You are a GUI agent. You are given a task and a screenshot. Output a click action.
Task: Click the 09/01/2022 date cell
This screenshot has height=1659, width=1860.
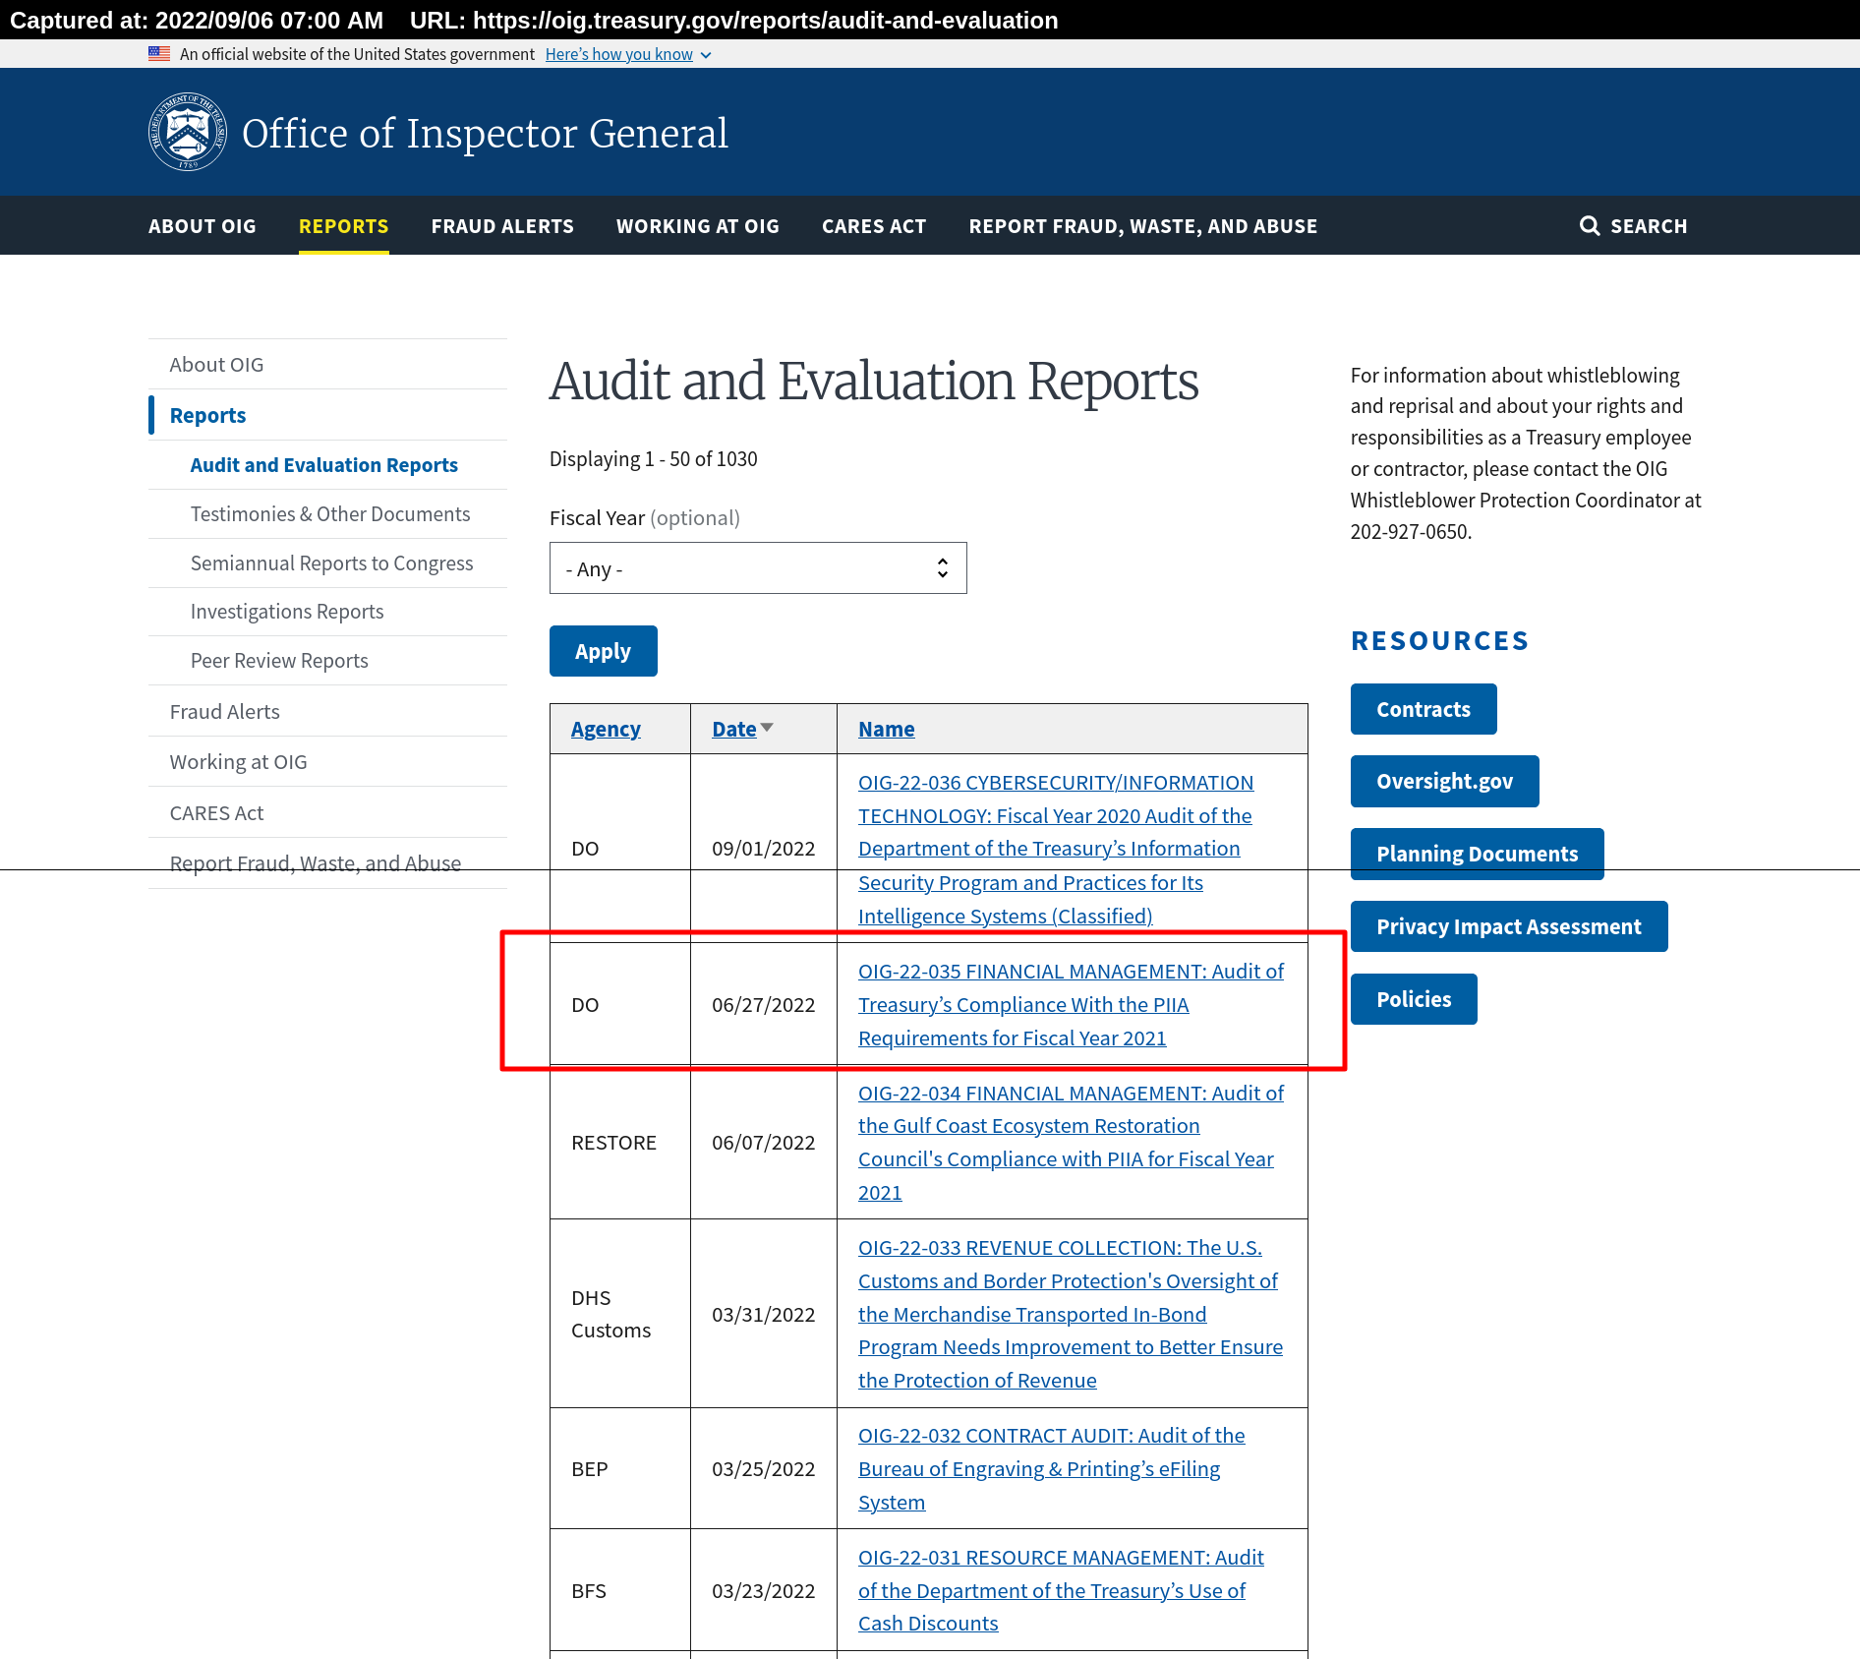764,849
